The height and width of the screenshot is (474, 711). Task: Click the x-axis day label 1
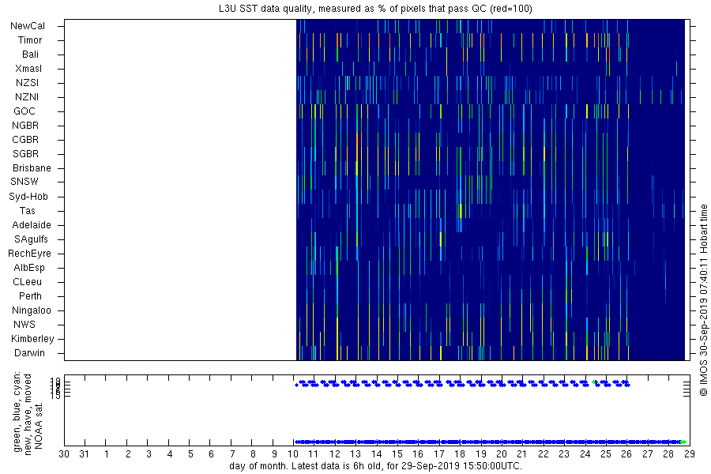pos(106,454)
